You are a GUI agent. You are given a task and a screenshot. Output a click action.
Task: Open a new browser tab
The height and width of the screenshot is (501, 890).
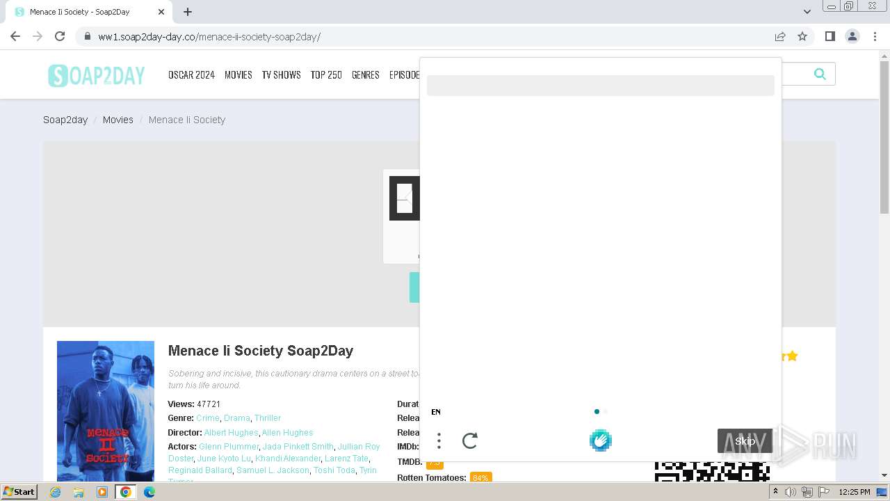(x=188, y=12)
